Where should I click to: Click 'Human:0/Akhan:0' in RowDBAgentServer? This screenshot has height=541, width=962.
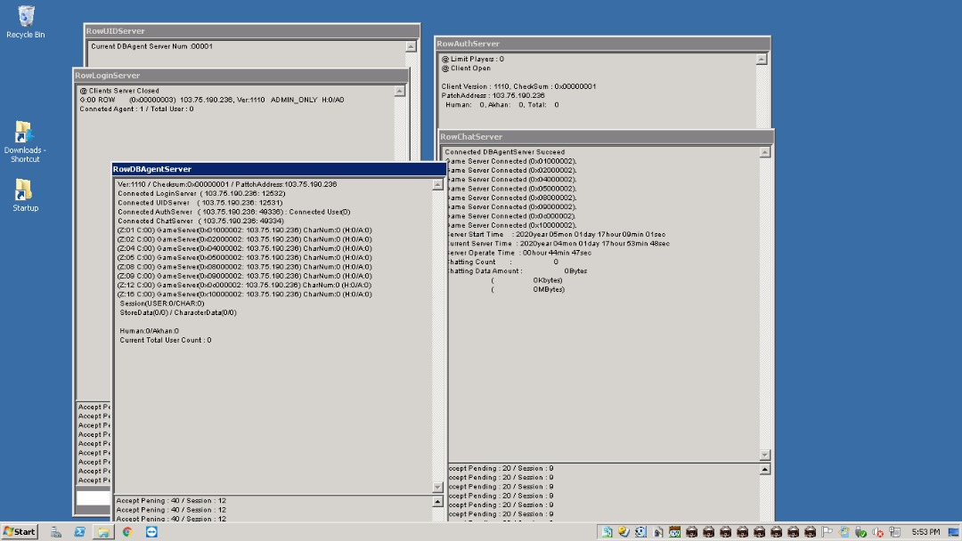point(149,331)
